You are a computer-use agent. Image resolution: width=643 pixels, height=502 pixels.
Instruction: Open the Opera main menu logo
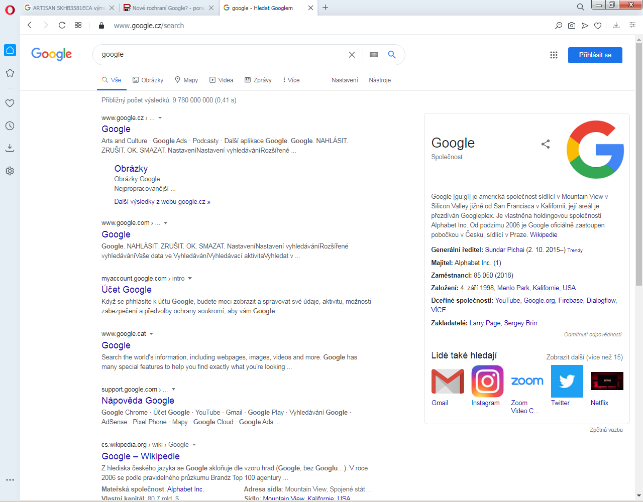10,10
